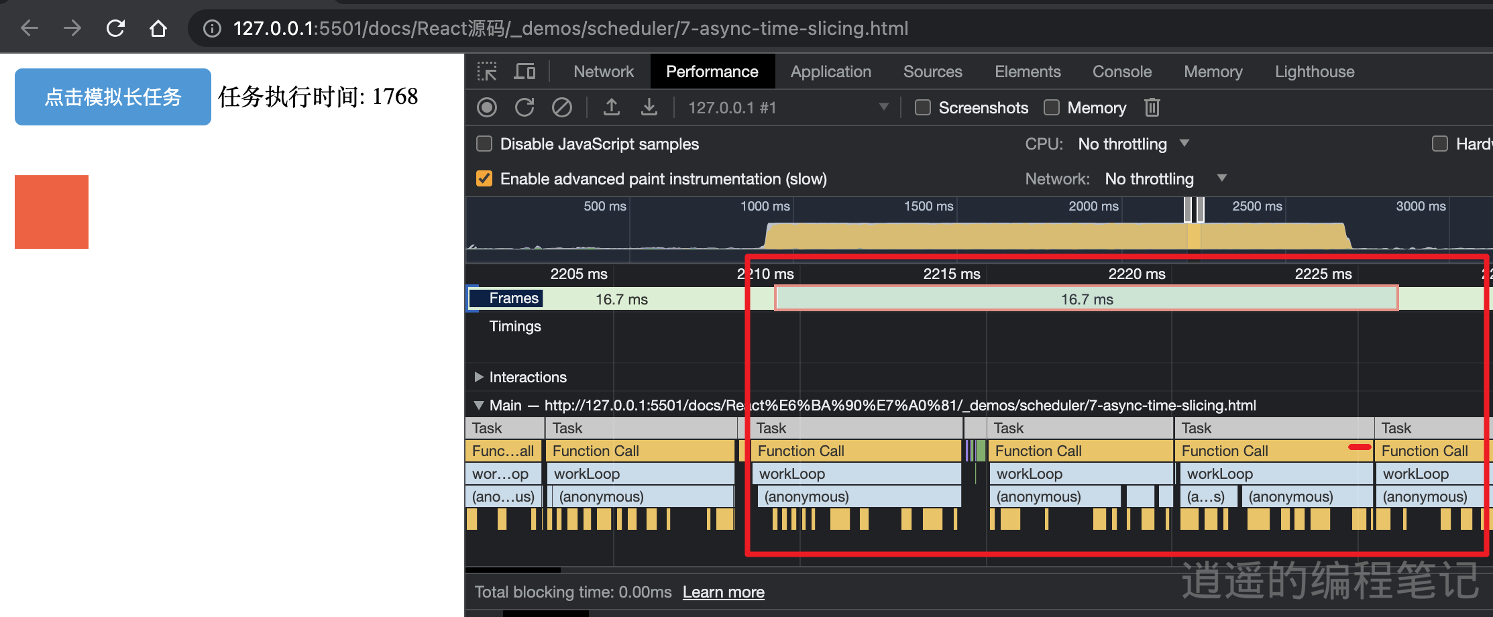Click the Total blocking time: 0.00ms text
Viewport: 1493px width, 617px height.
(573, 592)
